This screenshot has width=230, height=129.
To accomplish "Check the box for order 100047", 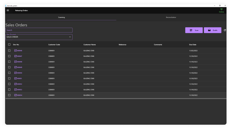I will point(9,56).
